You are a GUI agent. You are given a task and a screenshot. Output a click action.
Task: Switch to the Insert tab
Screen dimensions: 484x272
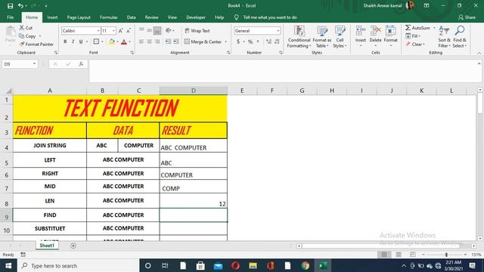pos(52,17)
